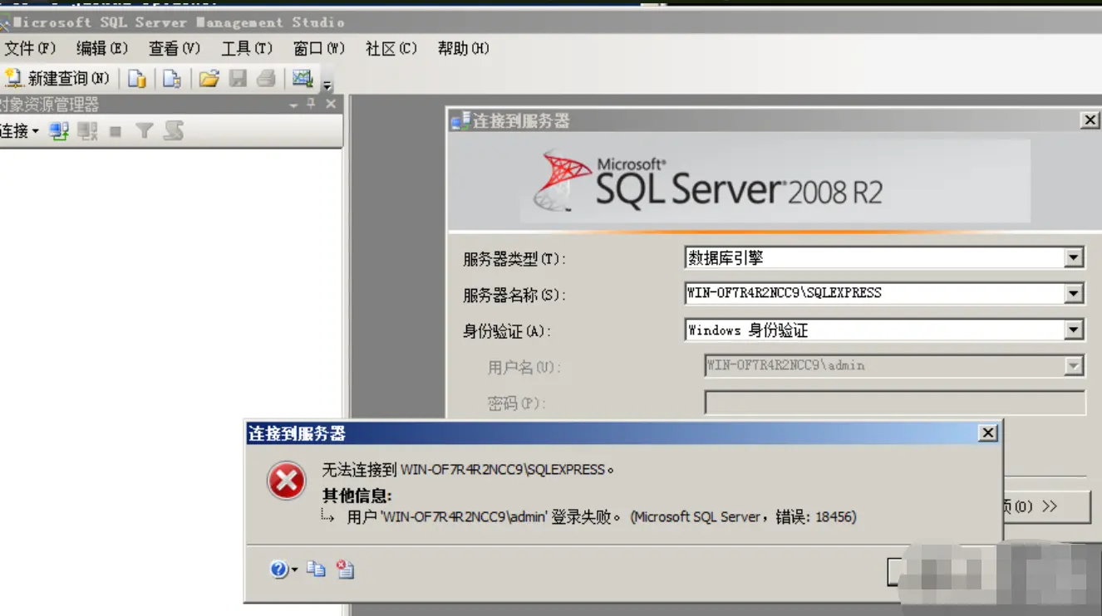1102x616 pixels.
Task: Open the 服务器类型 dropdown
Action: tap(1075, 257)
